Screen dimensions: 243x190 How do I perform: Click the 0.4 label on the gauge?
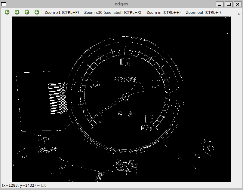95,84
